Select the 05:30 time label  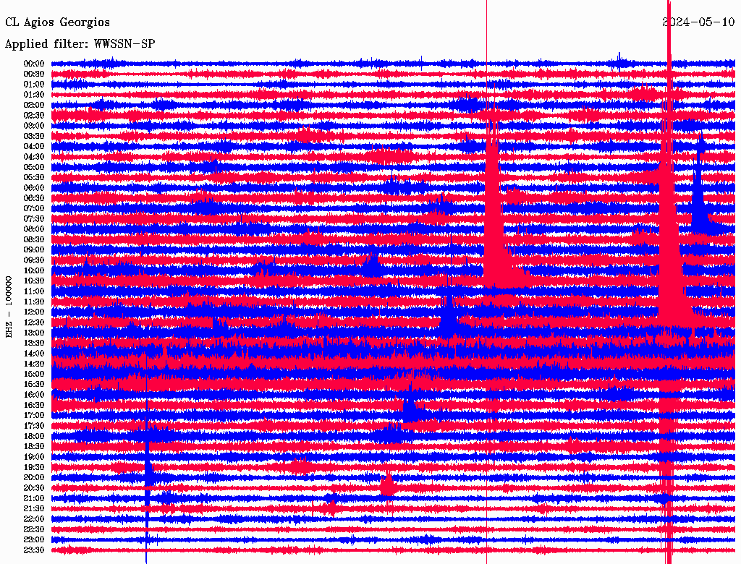pyautogui.click(x=34, y=177)
